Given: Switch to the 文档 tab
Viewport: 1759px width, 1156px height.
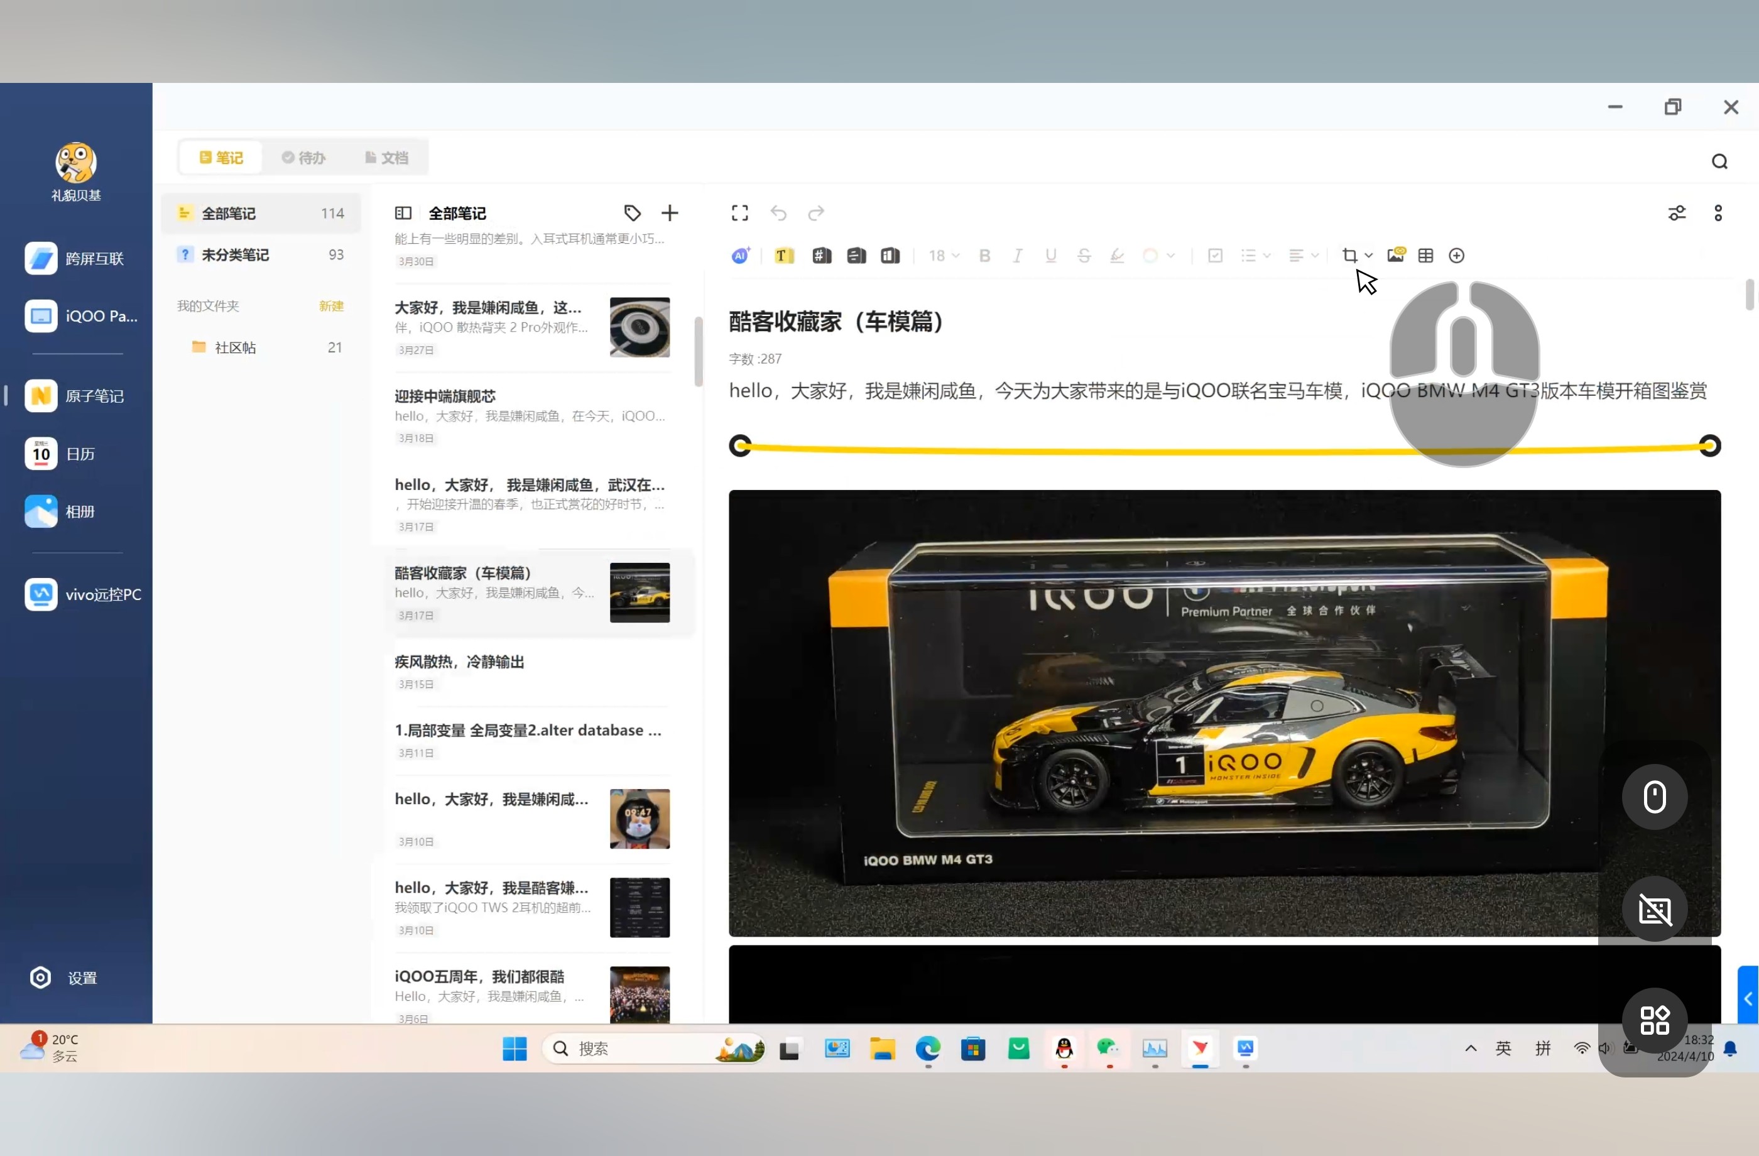Looking at the screenshot, I should pos(386,158).
